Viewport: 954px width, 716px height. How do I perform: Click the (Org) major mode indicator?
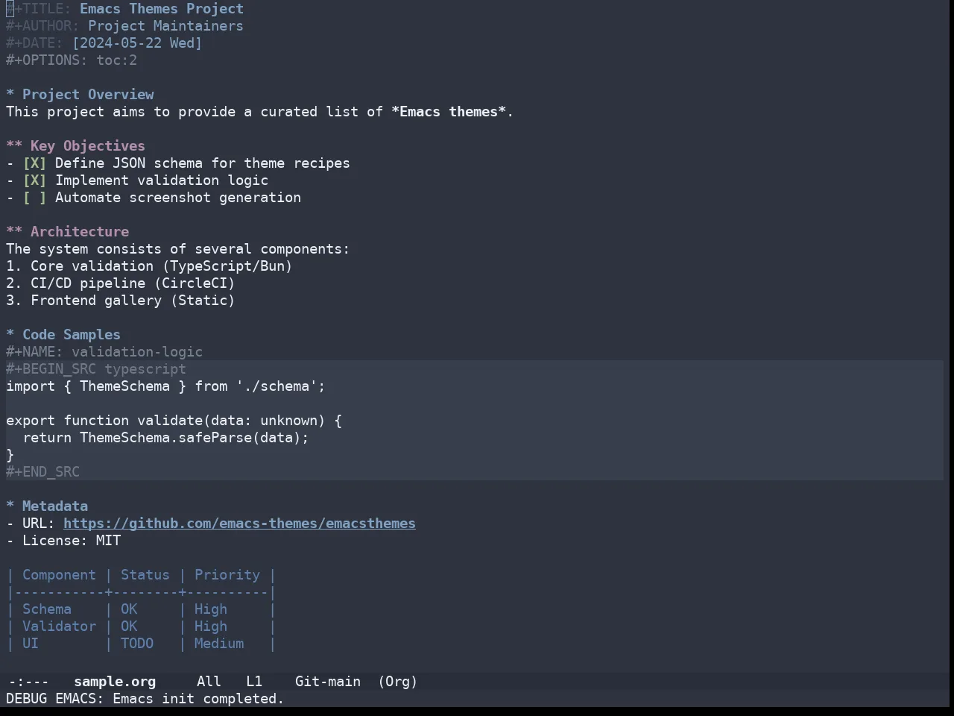(397, 682)
